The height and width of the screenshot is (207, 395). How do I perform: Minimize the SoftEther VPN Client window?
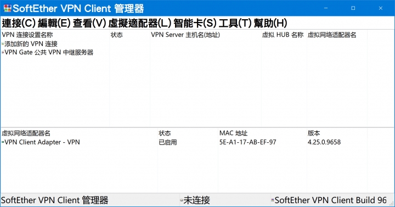326,8
